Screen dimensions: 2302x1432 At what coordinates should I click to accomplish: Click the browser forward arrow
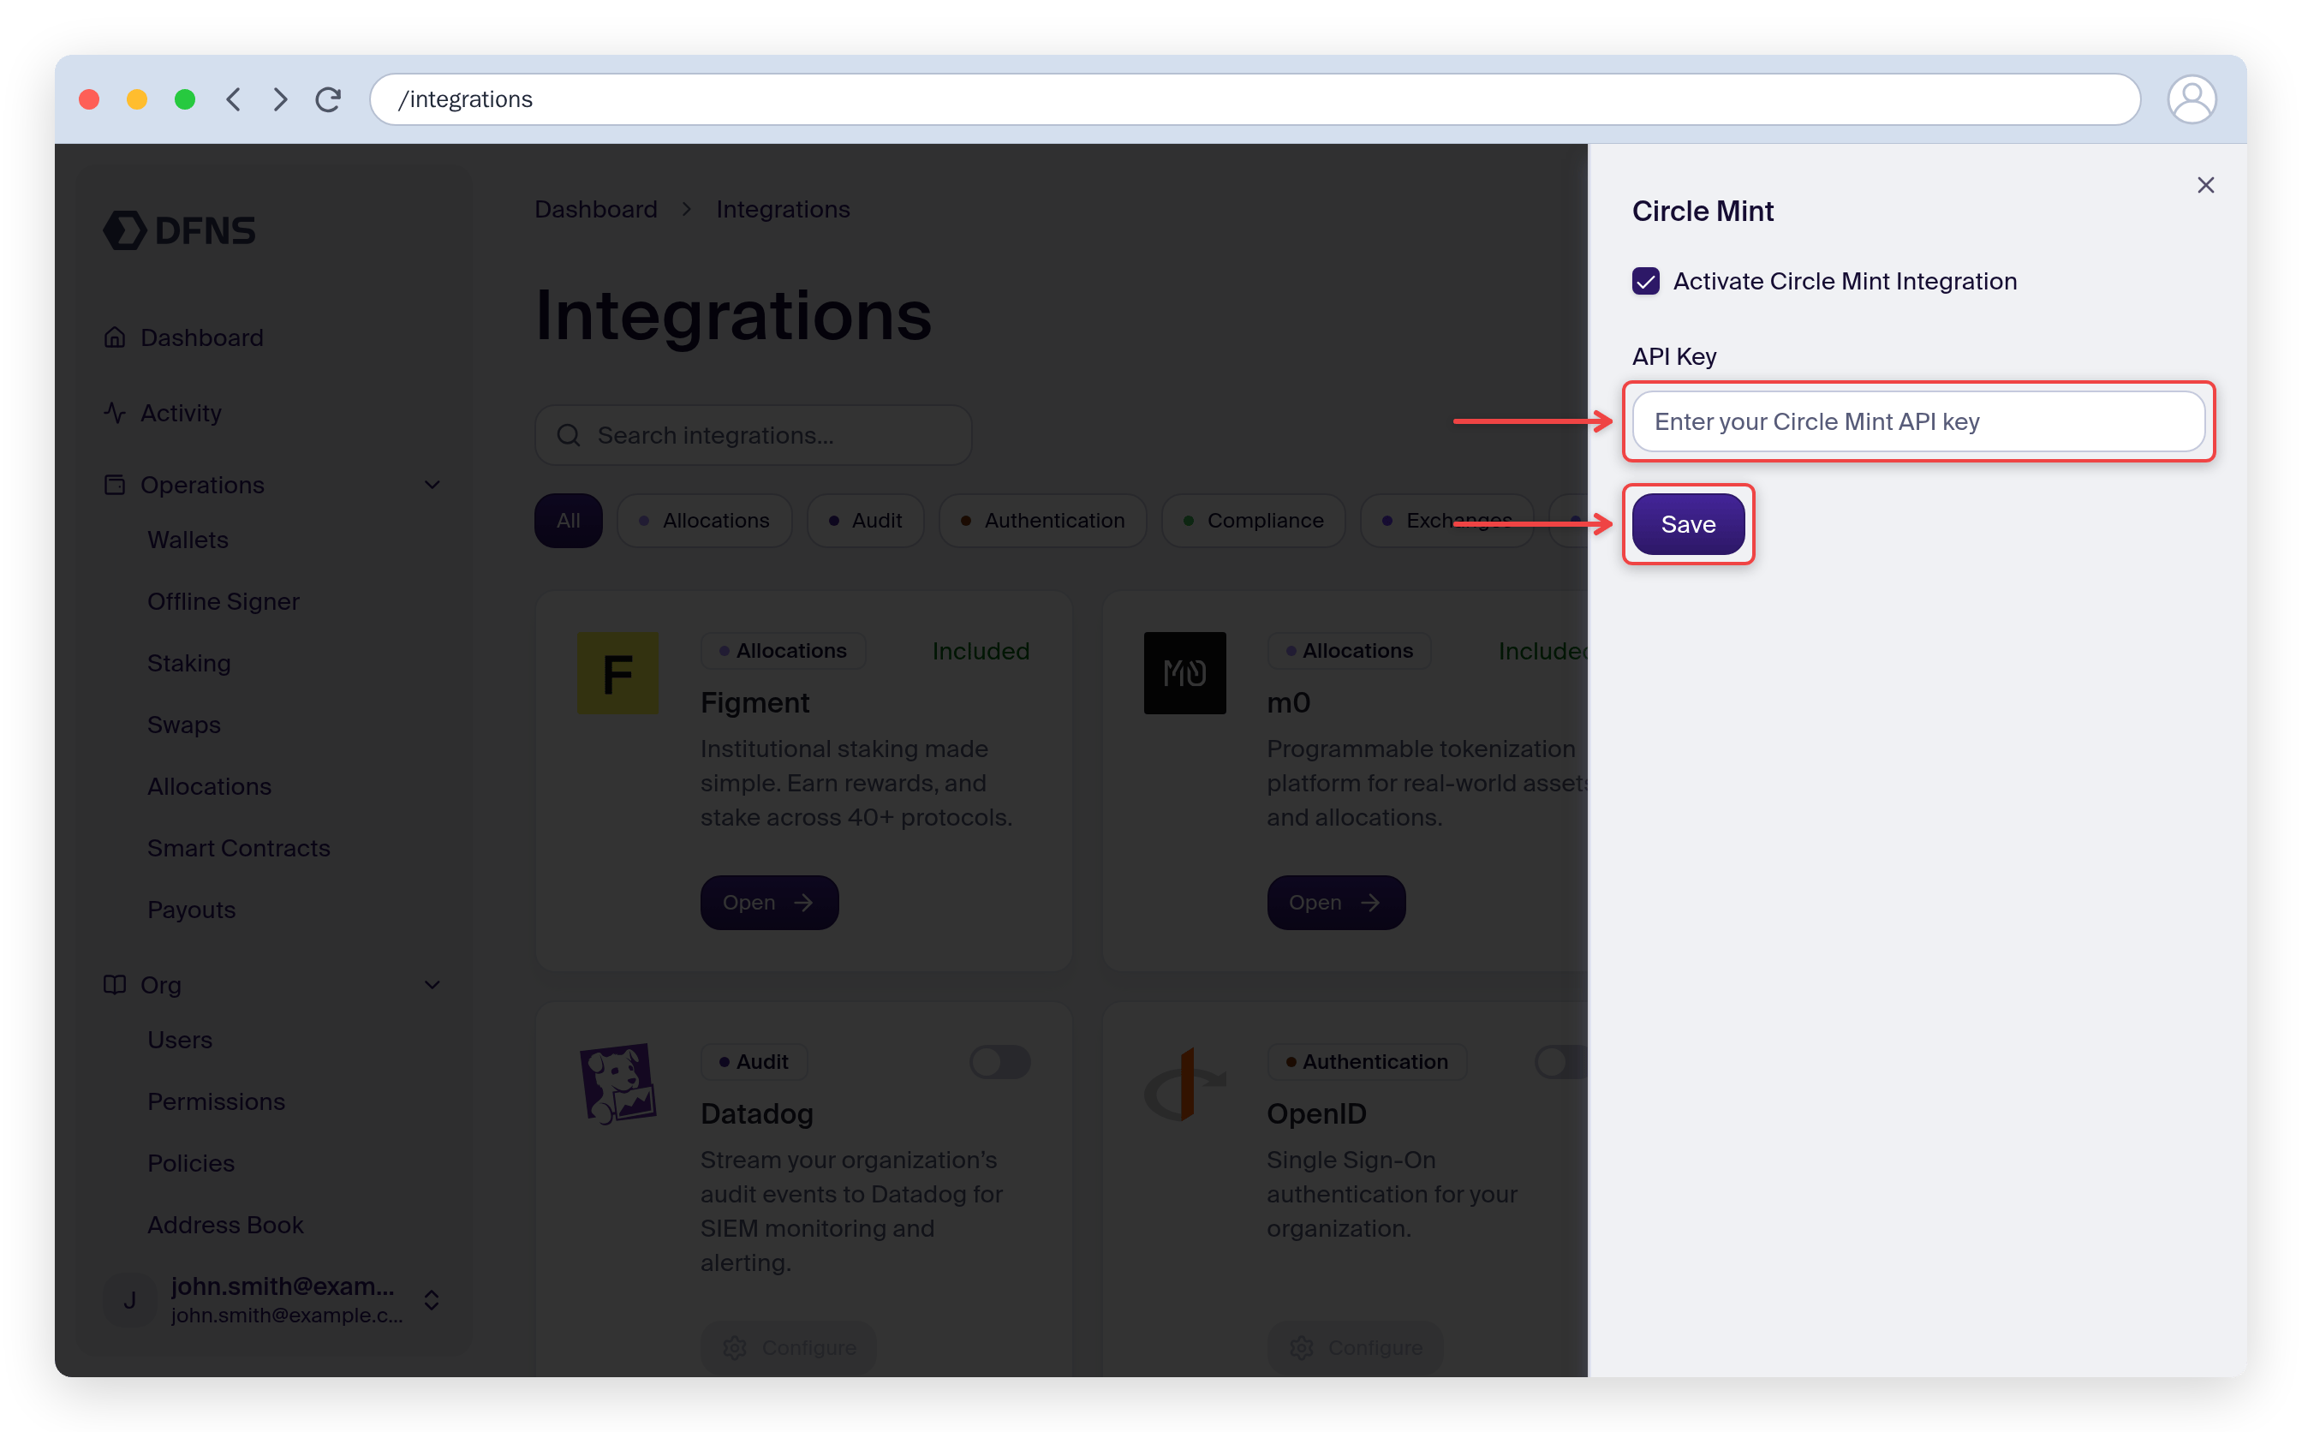(280, 99)
